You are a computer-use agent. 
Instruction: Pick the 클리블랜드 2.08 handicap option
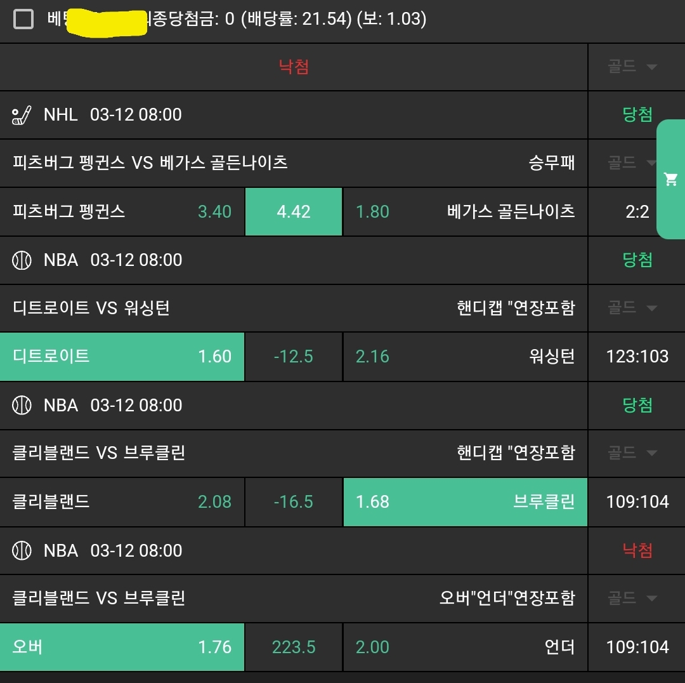[122, 502]
